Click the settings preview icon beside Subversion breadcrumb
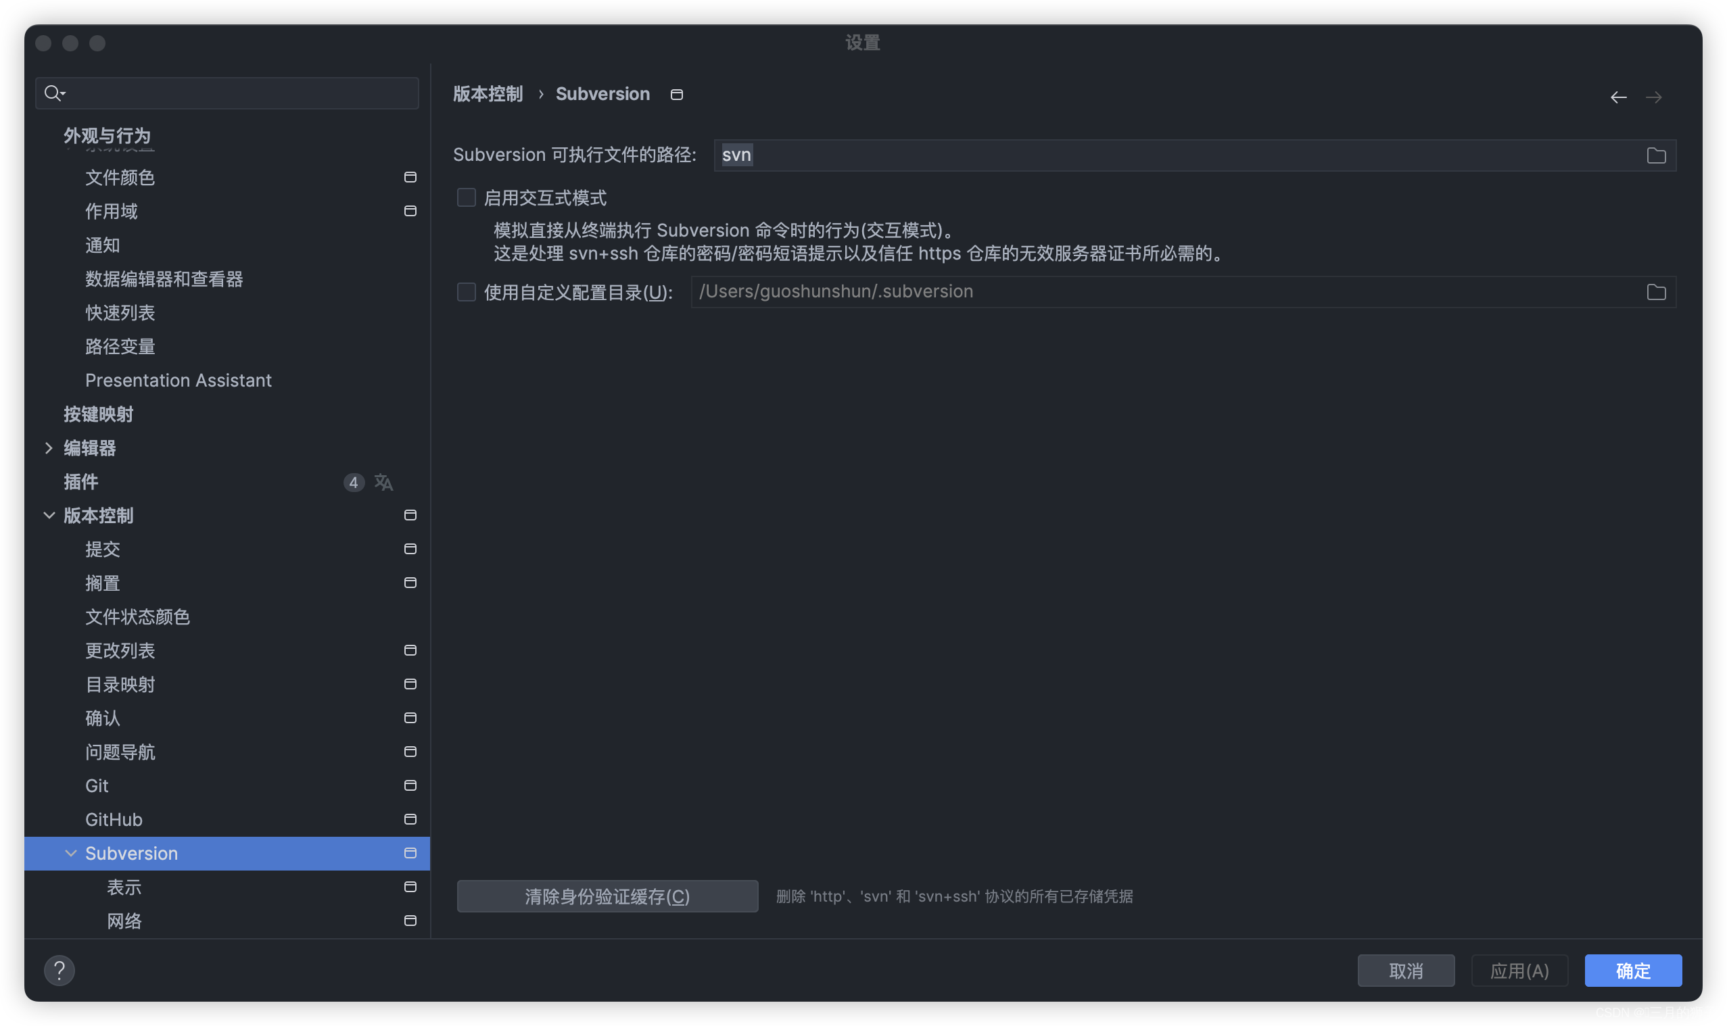The width and height of the screenshot is (1727, 1026). pos(676,94)
